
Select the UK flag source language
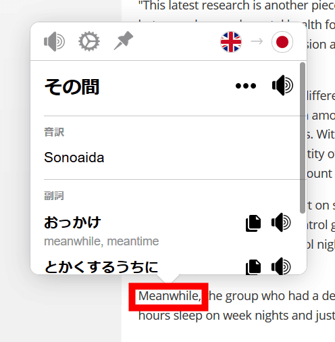(231, 42)
